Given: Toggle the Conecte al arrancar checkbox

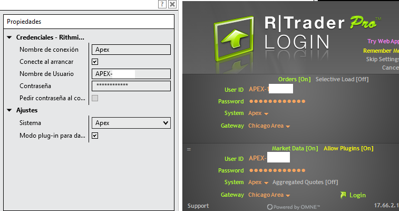Looking at the screenshot, I should click(x=95, y=62).
